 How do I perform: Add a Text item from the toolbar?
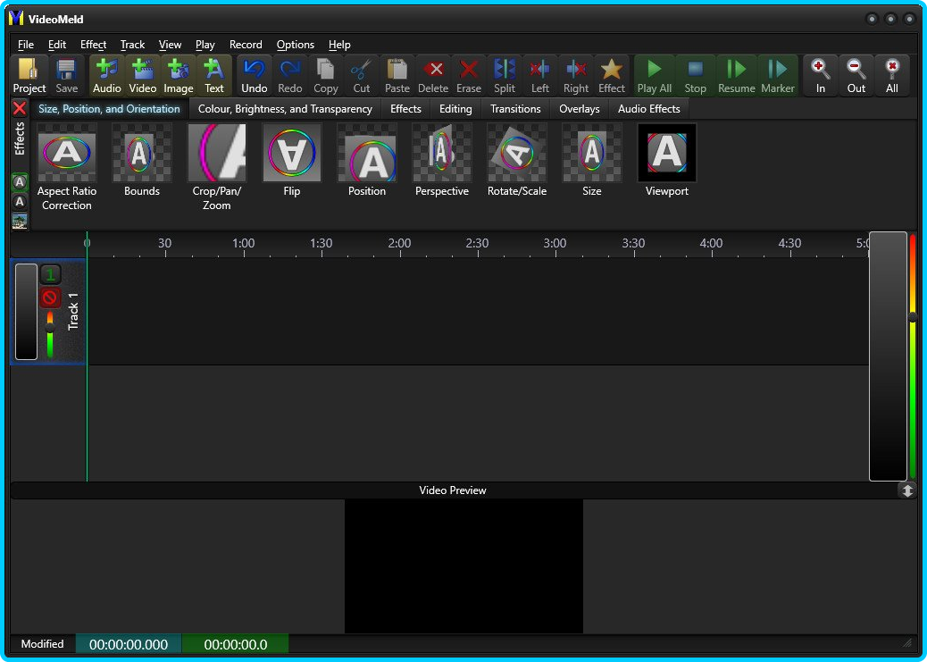point(214,76)
